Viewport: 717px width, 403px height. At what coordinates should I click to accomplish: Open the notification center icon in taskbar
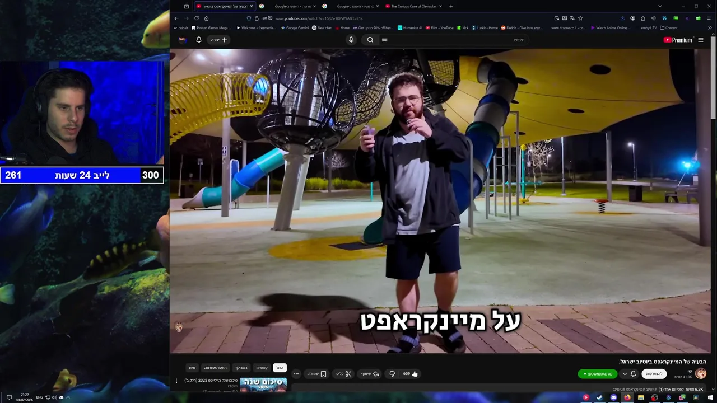[x=9, y=397]
